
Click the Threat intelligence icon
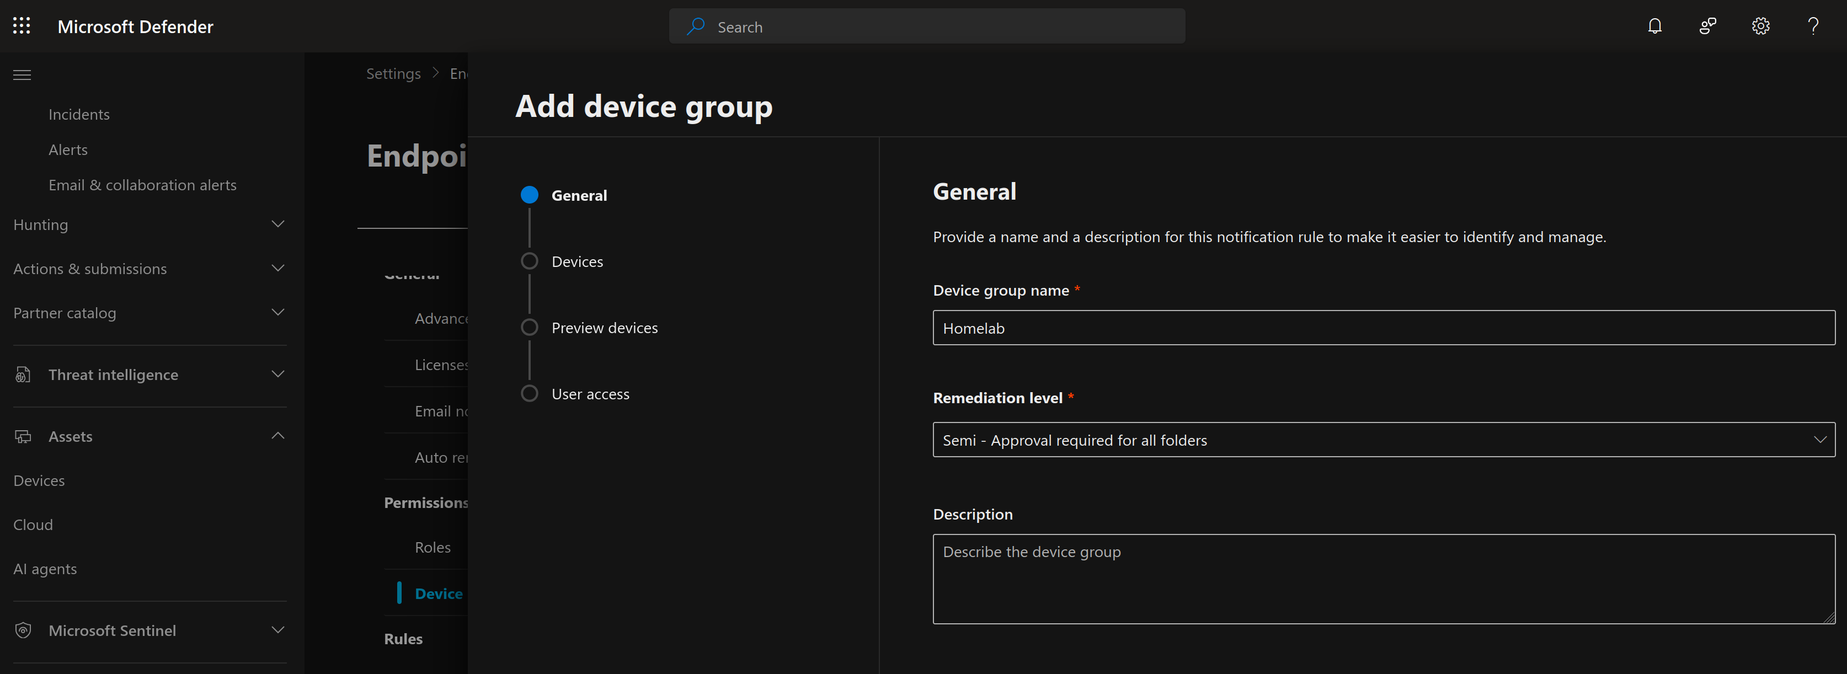(23, 375)
